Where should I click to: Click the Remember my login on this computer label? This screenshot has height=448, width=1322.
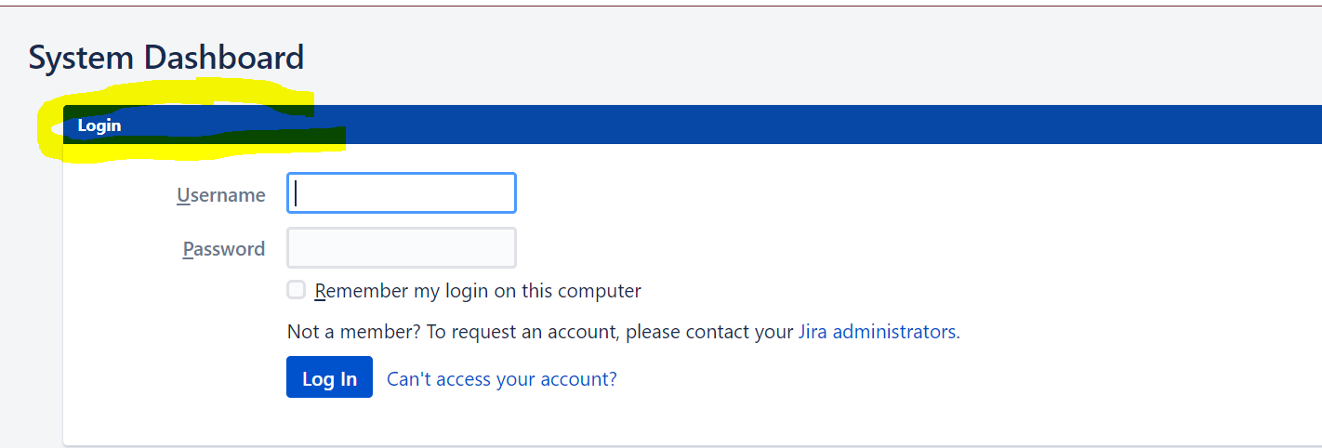(478, 291)
